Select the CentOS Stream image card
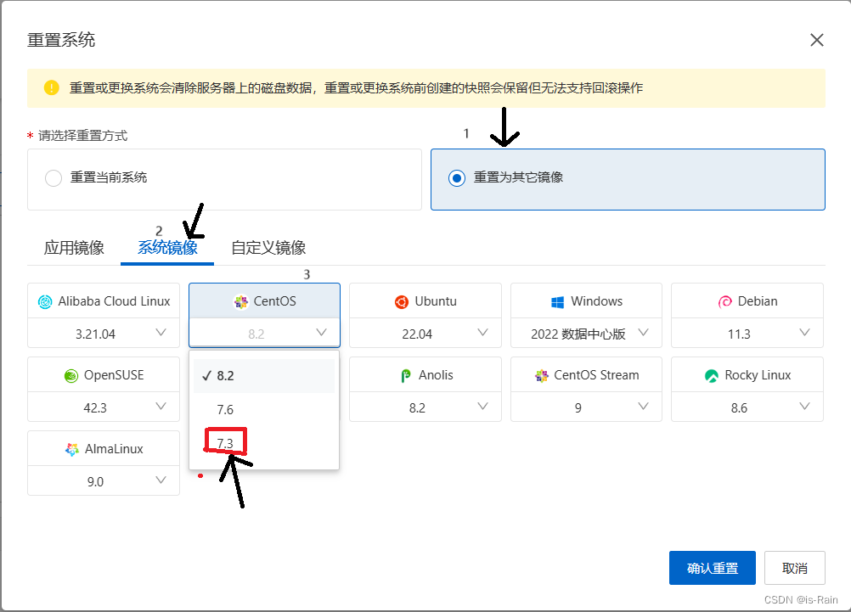 pos(586,375)
